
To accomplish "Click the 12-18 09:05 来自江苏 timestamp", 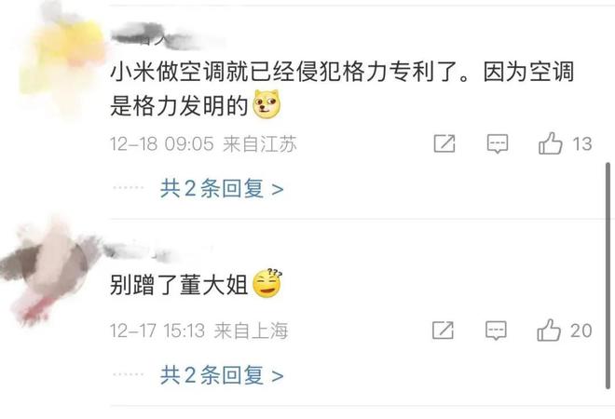I will 203,143.
